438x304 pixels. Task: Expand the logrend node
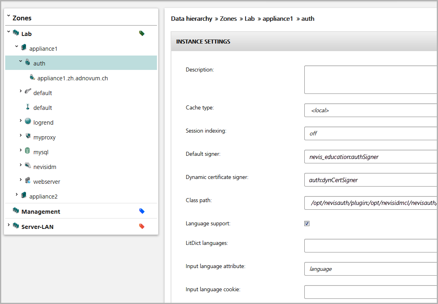[21, 120]
